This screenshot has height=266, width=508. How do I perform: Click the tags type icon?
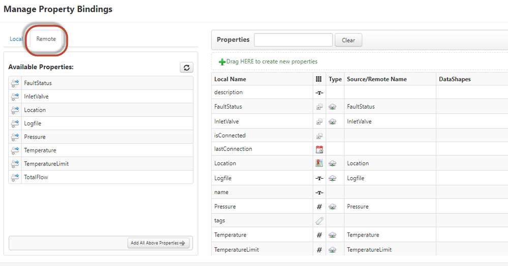pyautogui.click(x=319, y=221)
